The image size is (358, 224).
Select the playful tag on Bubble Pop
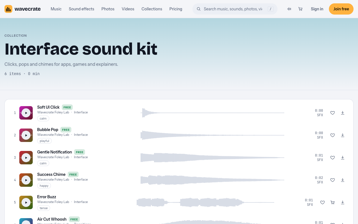44,141
